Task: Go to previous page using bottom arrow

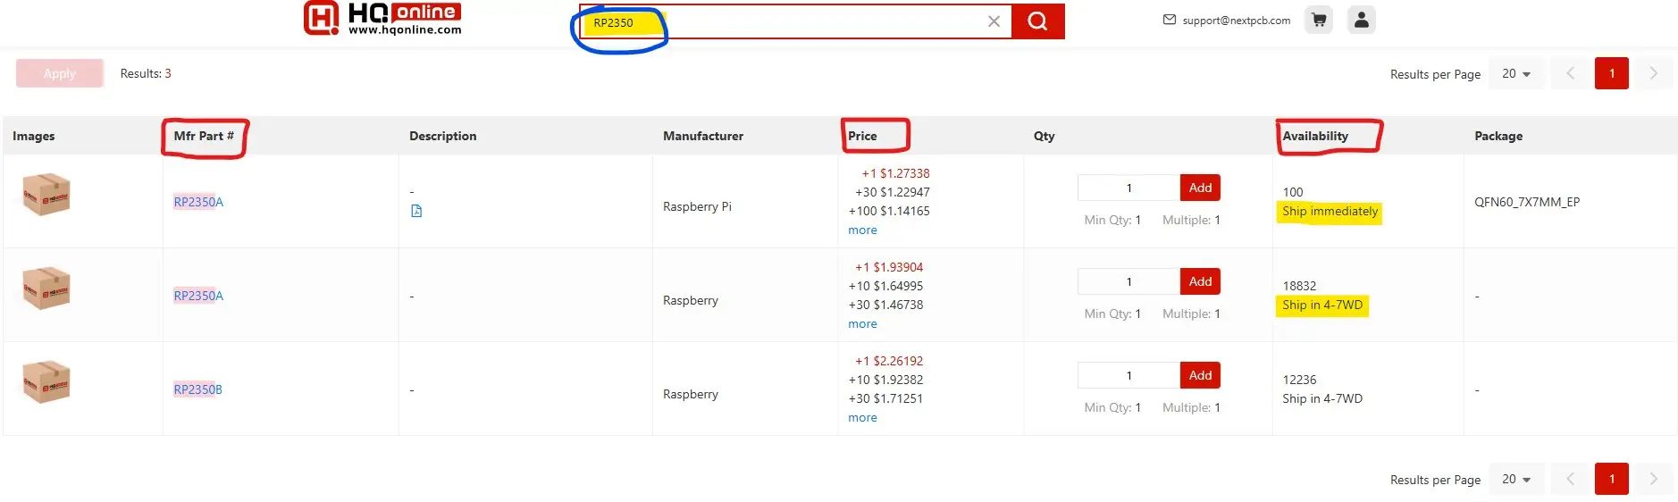Action: coord(1570,479)
